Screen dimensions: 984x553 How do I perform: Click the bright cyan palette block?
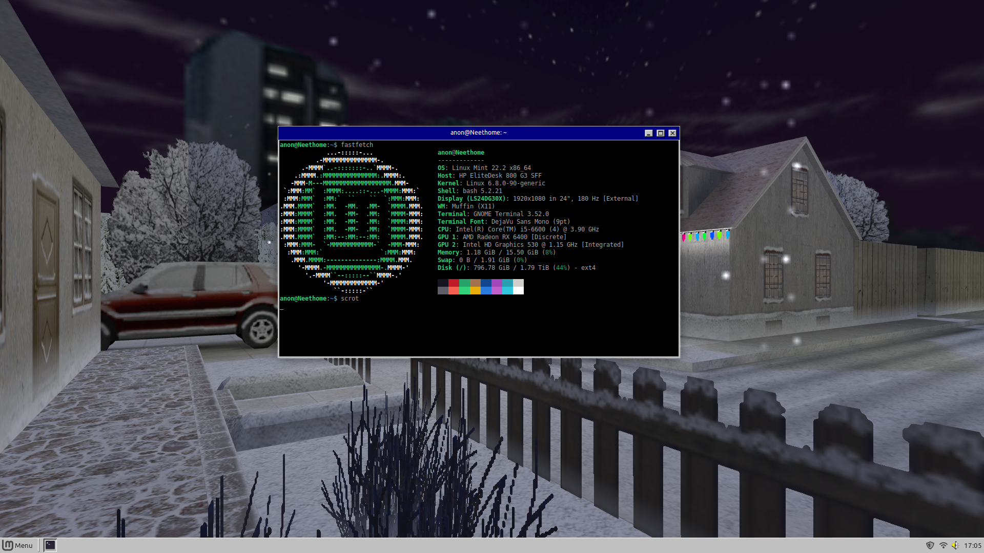click(507, 290)
